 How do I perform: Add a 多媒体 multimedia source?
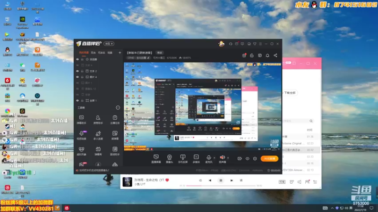pos(196,159)
